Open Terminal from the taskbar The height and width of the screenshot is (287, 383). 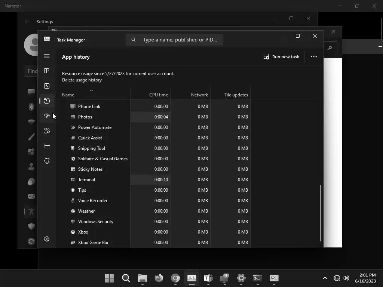coord(257,278)
